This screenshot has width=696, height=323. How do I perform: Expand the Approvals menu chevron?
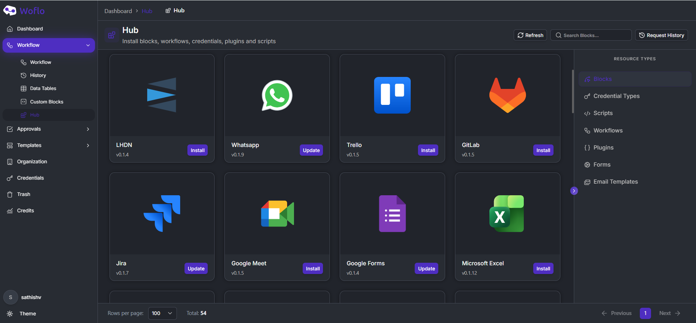pos(88,129)
